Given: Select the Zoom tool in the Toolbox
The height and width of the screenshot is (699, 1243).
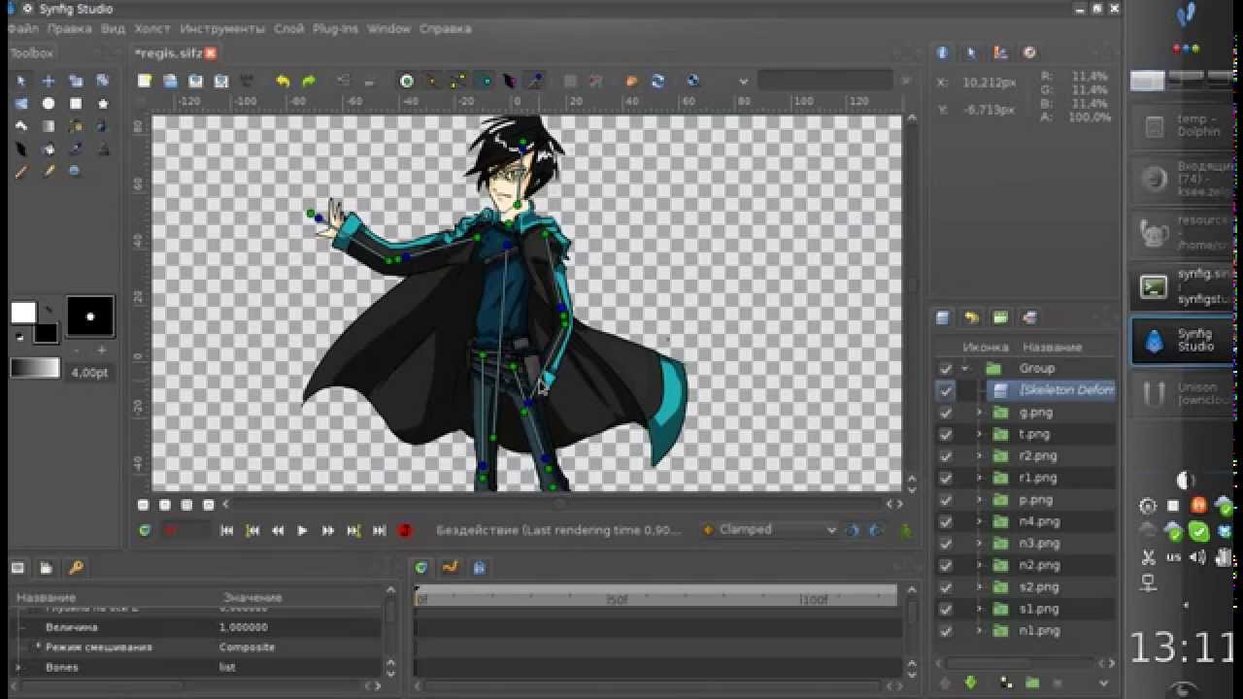Looking at the screenshot, I should coord(75,172).
